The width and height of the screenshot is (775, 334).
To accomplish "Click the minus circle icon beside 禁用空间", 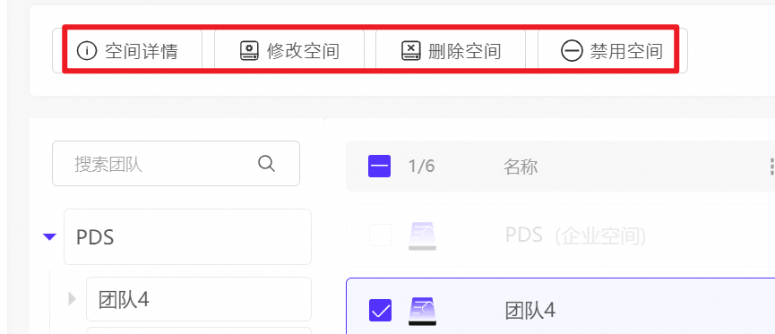I will pyautogui.click(x=572, y=51).
